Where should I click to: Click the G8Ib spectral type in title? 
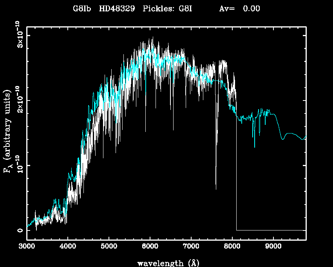point(82,9)
